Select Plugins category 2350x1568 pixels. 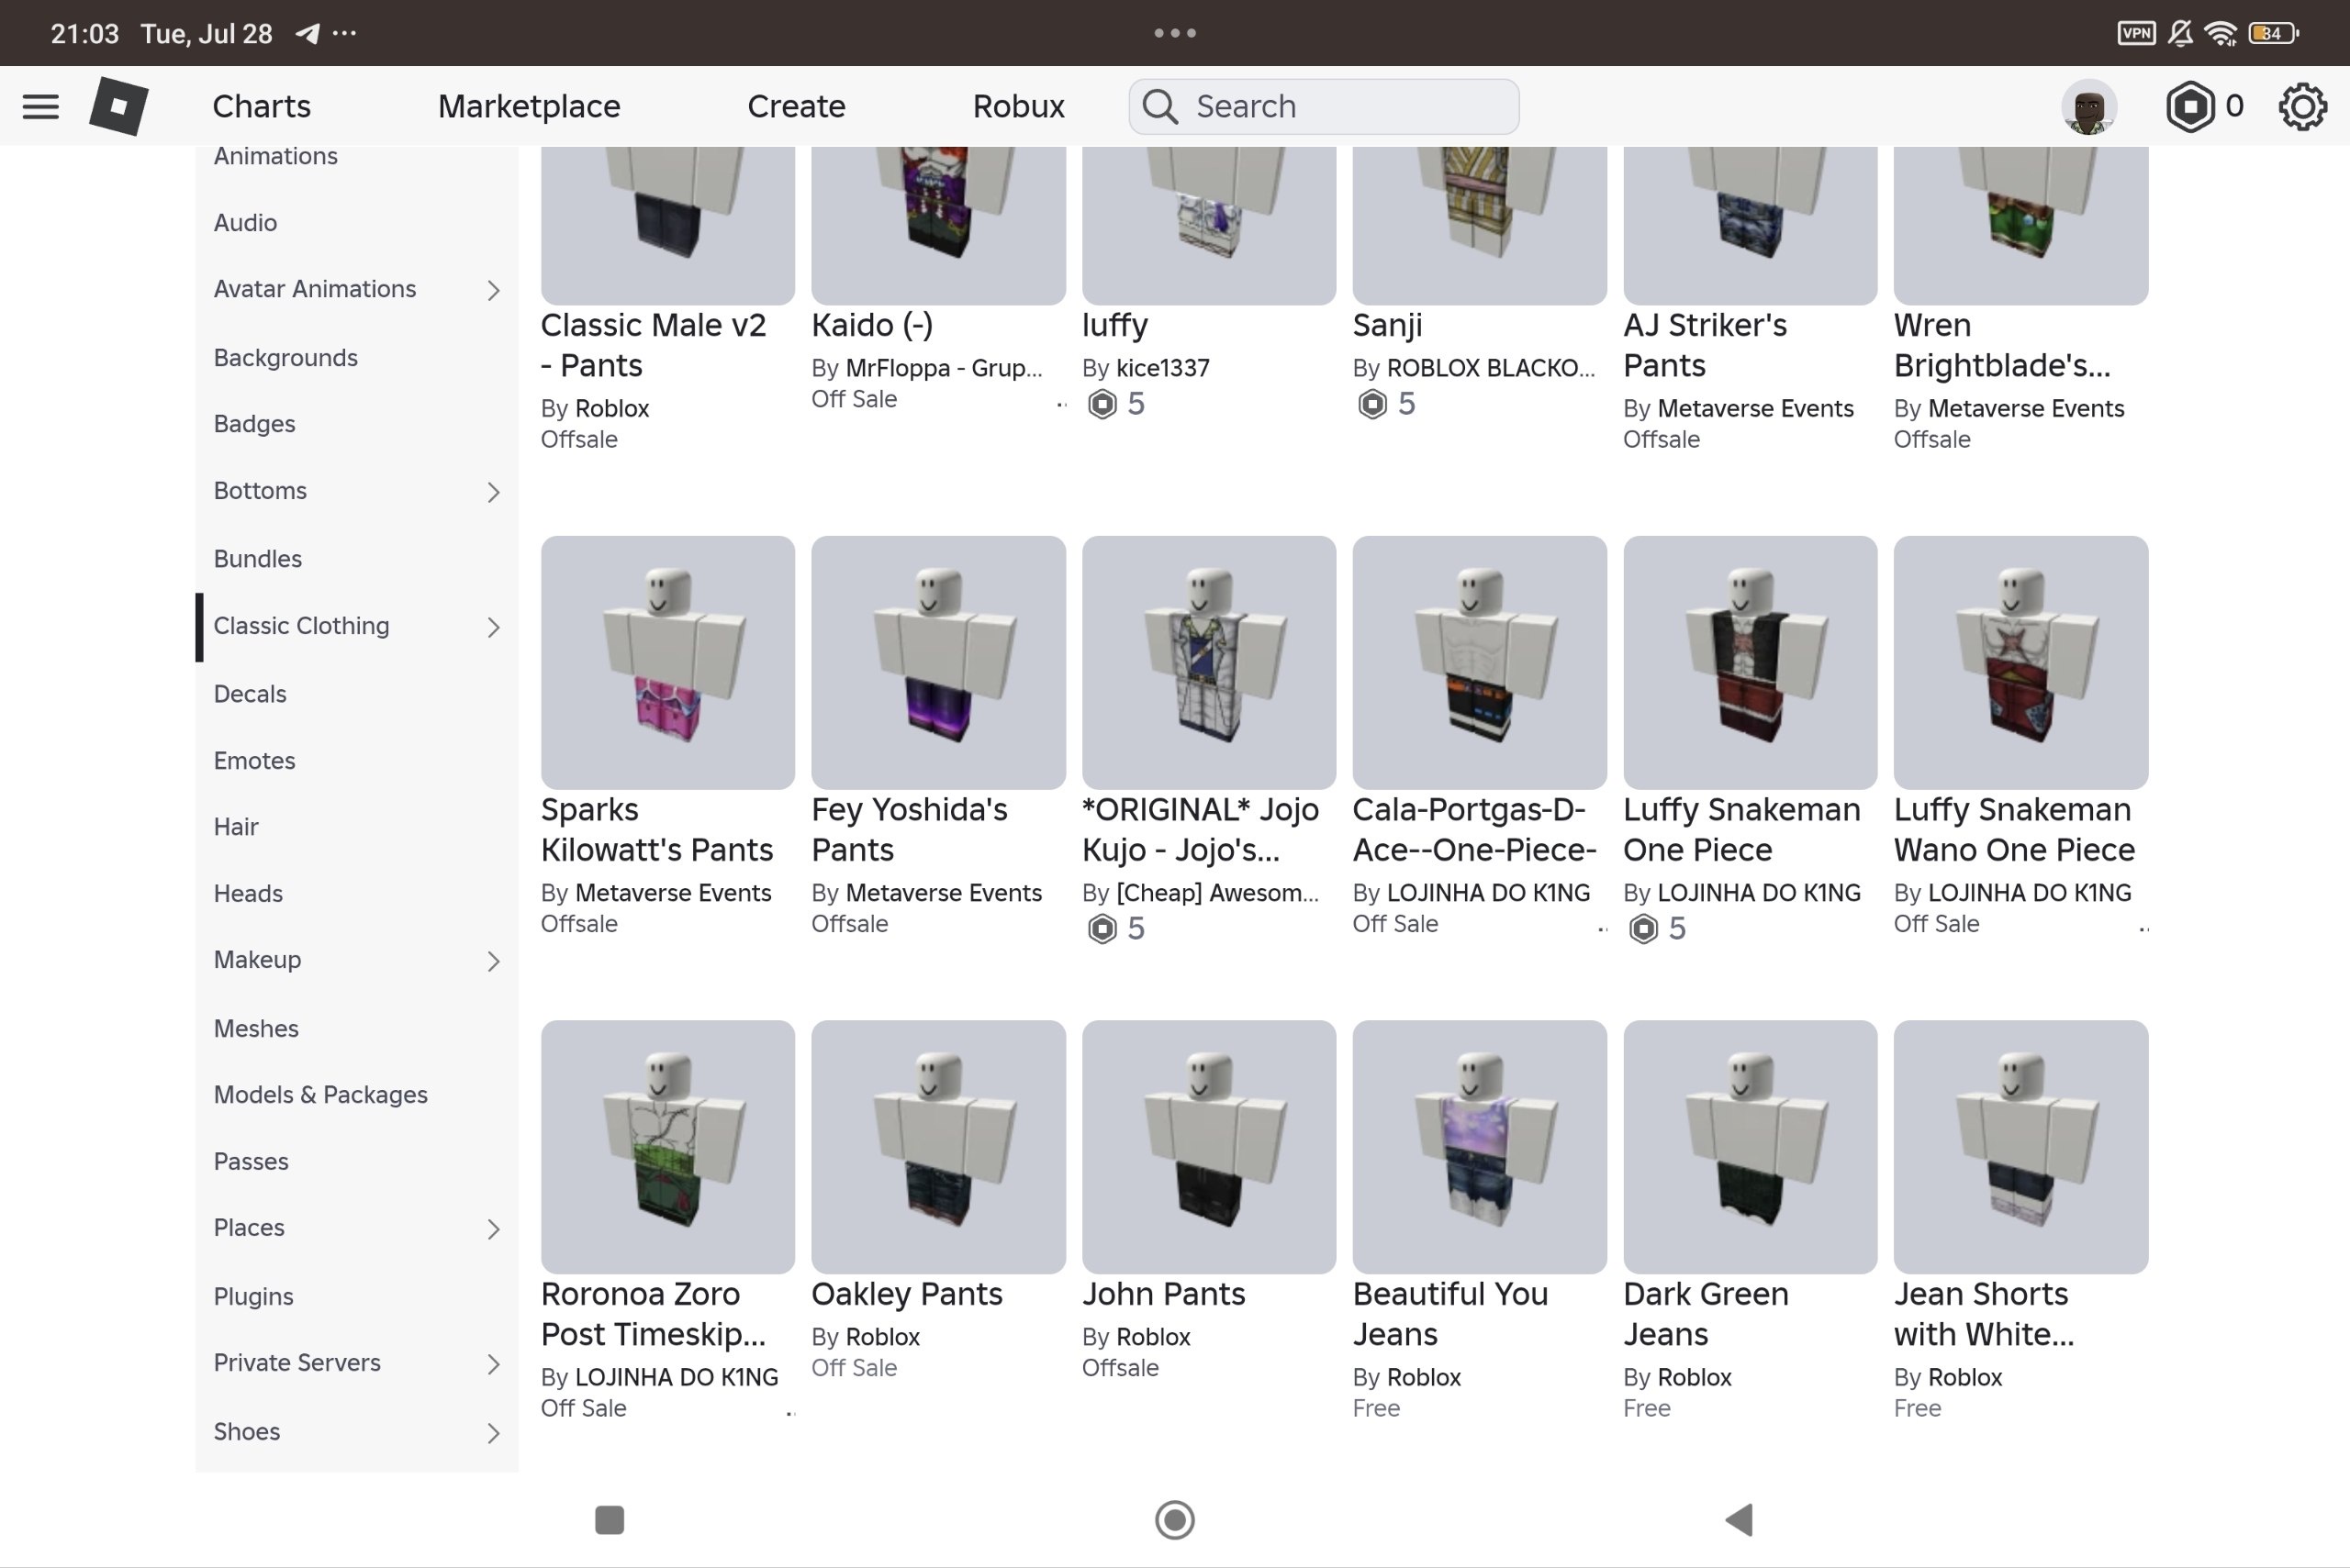(253, 1296)
